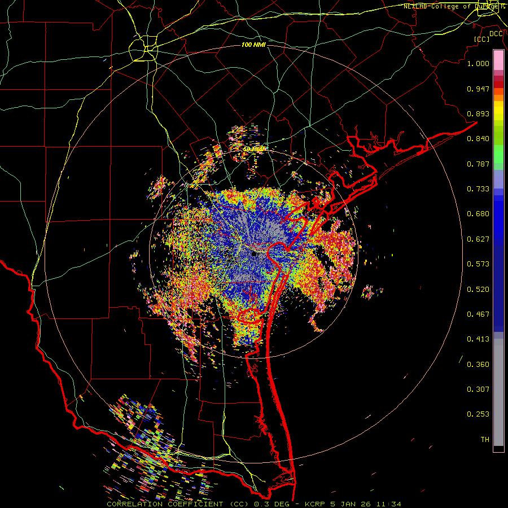Click the 5 JAN 26 date text
The image size is (508, 508).
tap(350, 504)
